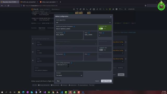Viewport: 167px width, 94px height.
Task: Filter flight sheets by 2miners
Action: point(64,85)
